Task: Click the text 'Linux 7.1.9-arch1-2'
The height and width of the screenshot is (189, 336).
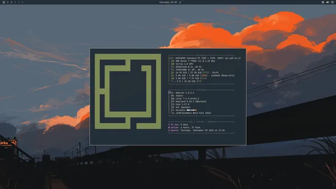Action: tap(187, 99)
